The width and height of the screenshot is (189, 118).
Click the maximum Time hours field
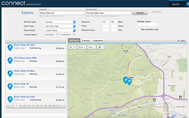pos(114,26)
